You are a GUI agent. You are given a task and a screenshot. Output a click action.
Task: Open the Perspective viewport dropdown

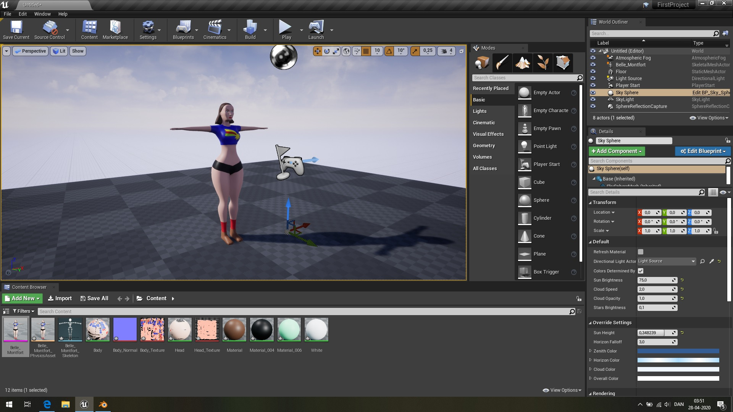coord(31,51)
